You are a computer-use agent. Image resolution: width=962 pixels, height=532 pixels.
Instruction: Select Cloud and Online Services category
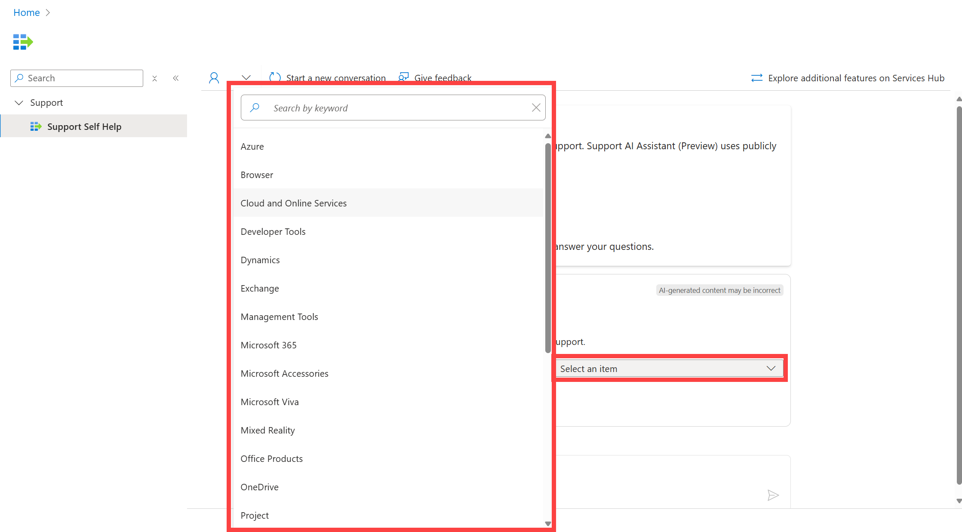(x=293, y=203)
